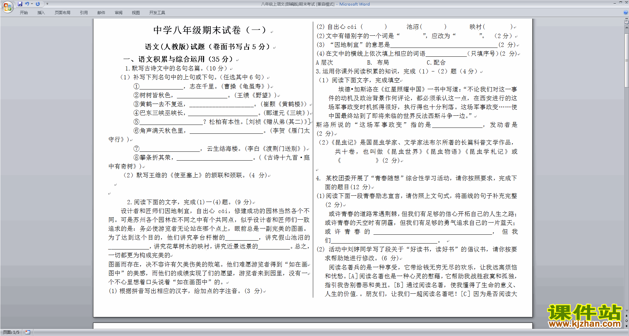Click the line （2）默写王维的《使至塞上》
This screenshot has height=336, width=629.
pos(196,175)
